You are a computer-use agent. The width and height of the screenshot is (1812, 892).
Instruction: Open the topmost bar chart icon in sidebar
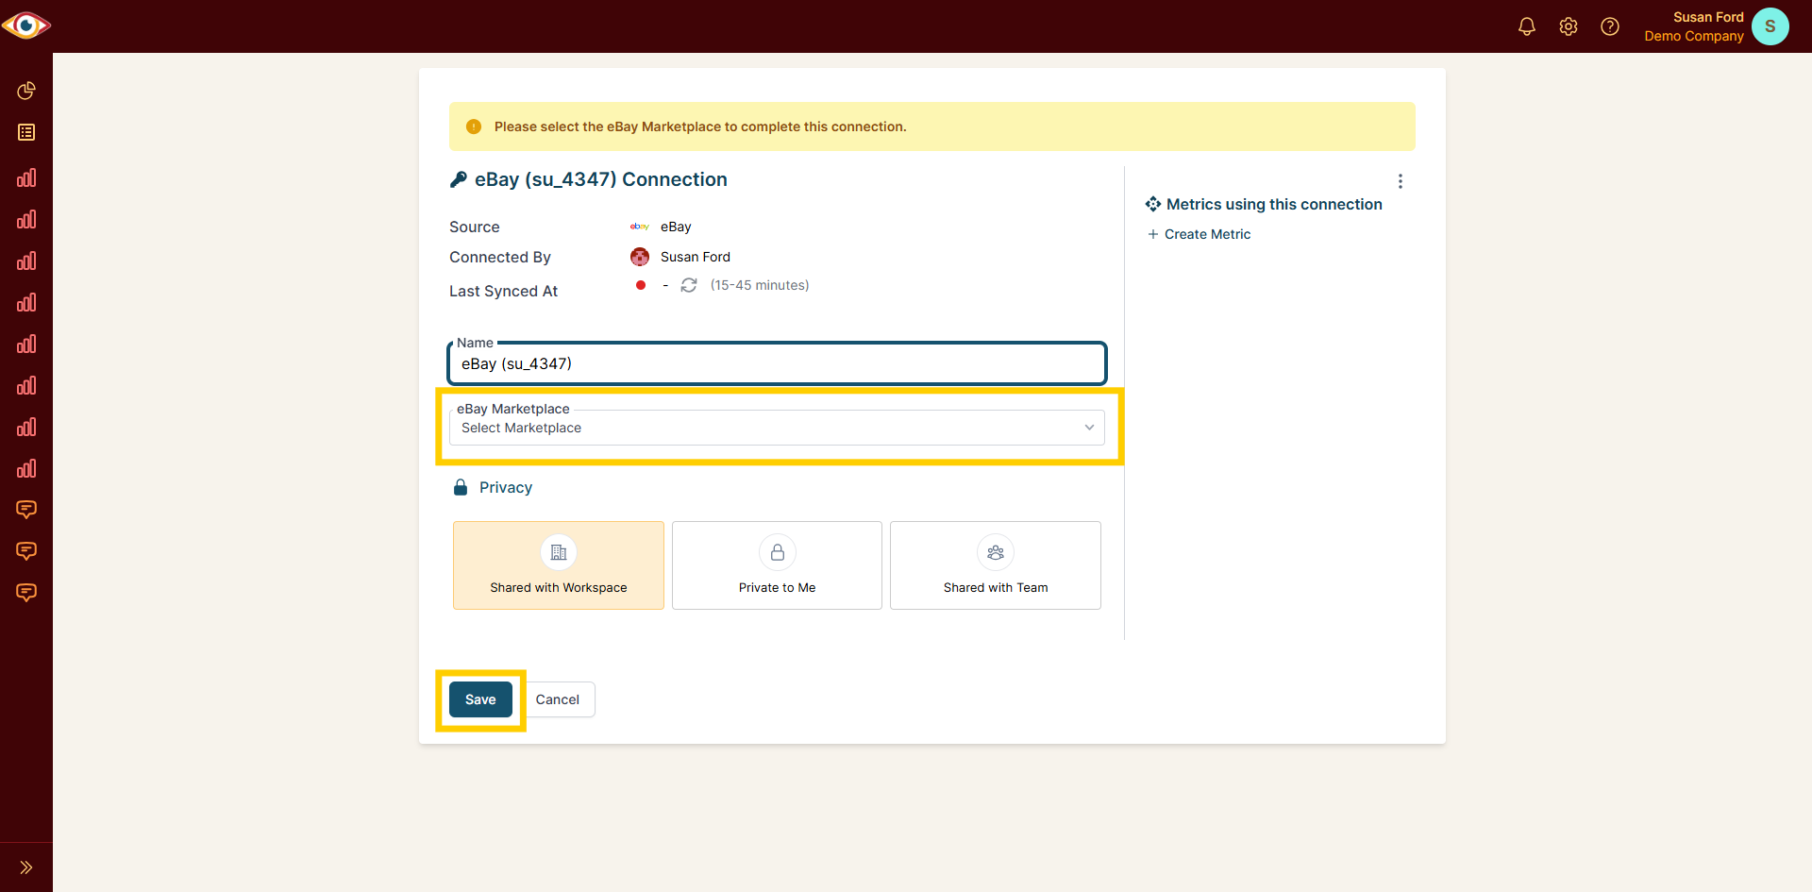[26, 177]
